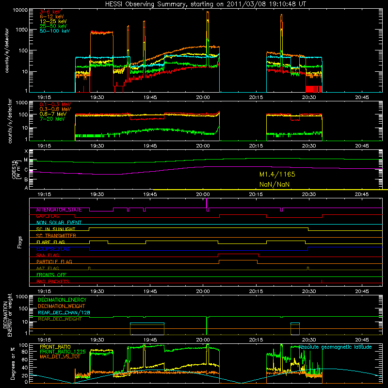Select the PARTICLE_FLAG label
The height and width of the screenshot is (388, 388).
(54, 262)
